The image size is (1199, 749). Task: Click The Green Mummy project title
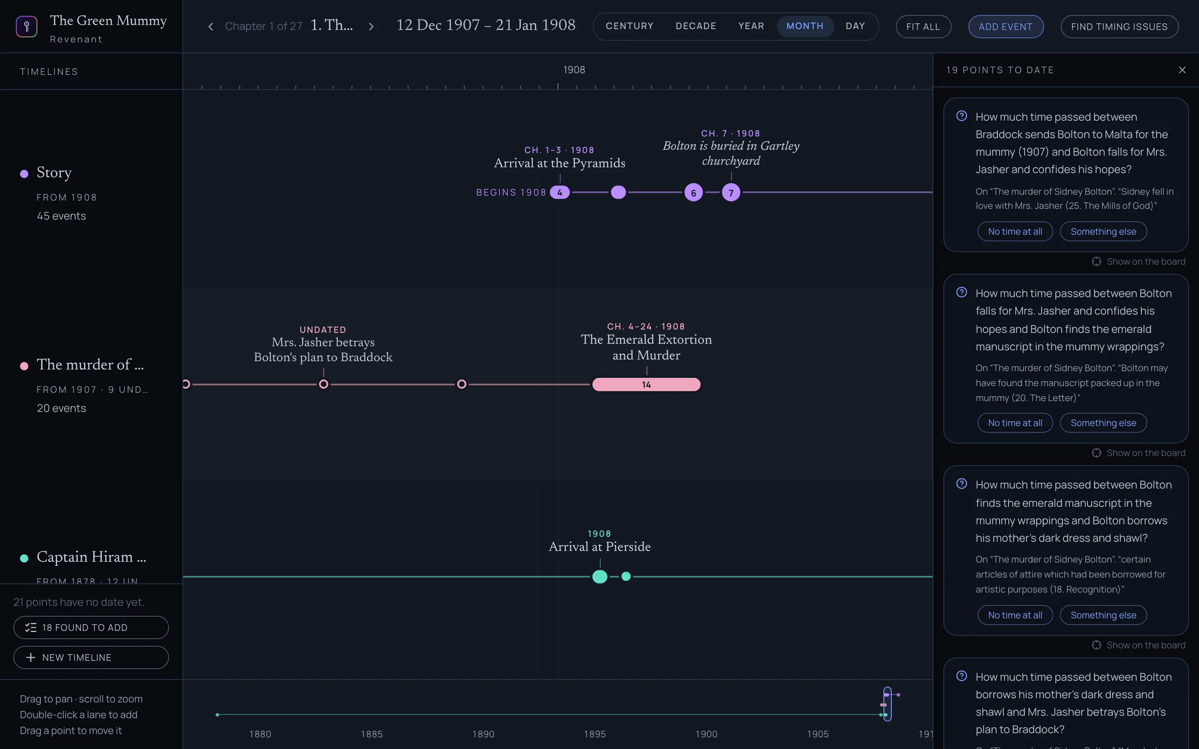pos(109,20)
